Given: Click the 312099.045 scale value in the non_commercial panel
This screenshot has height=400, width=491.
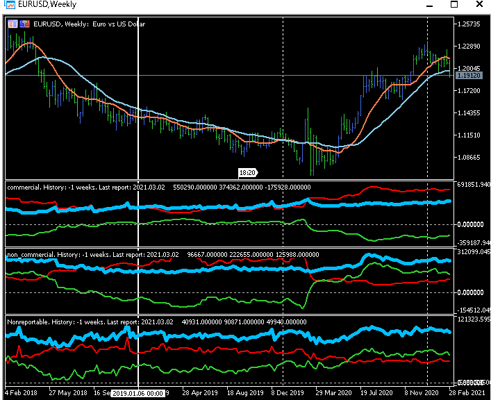Looking at the screenshot, I should click(474, 252).
